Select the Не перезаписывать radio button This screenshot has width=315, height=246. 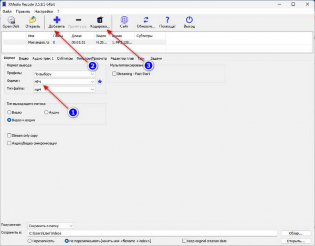tap(67, 241)
